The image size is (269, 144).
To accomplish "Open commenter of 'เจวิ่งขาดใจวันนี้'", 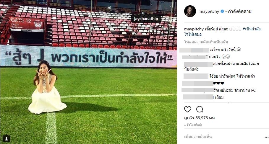I will pos(195,50).
